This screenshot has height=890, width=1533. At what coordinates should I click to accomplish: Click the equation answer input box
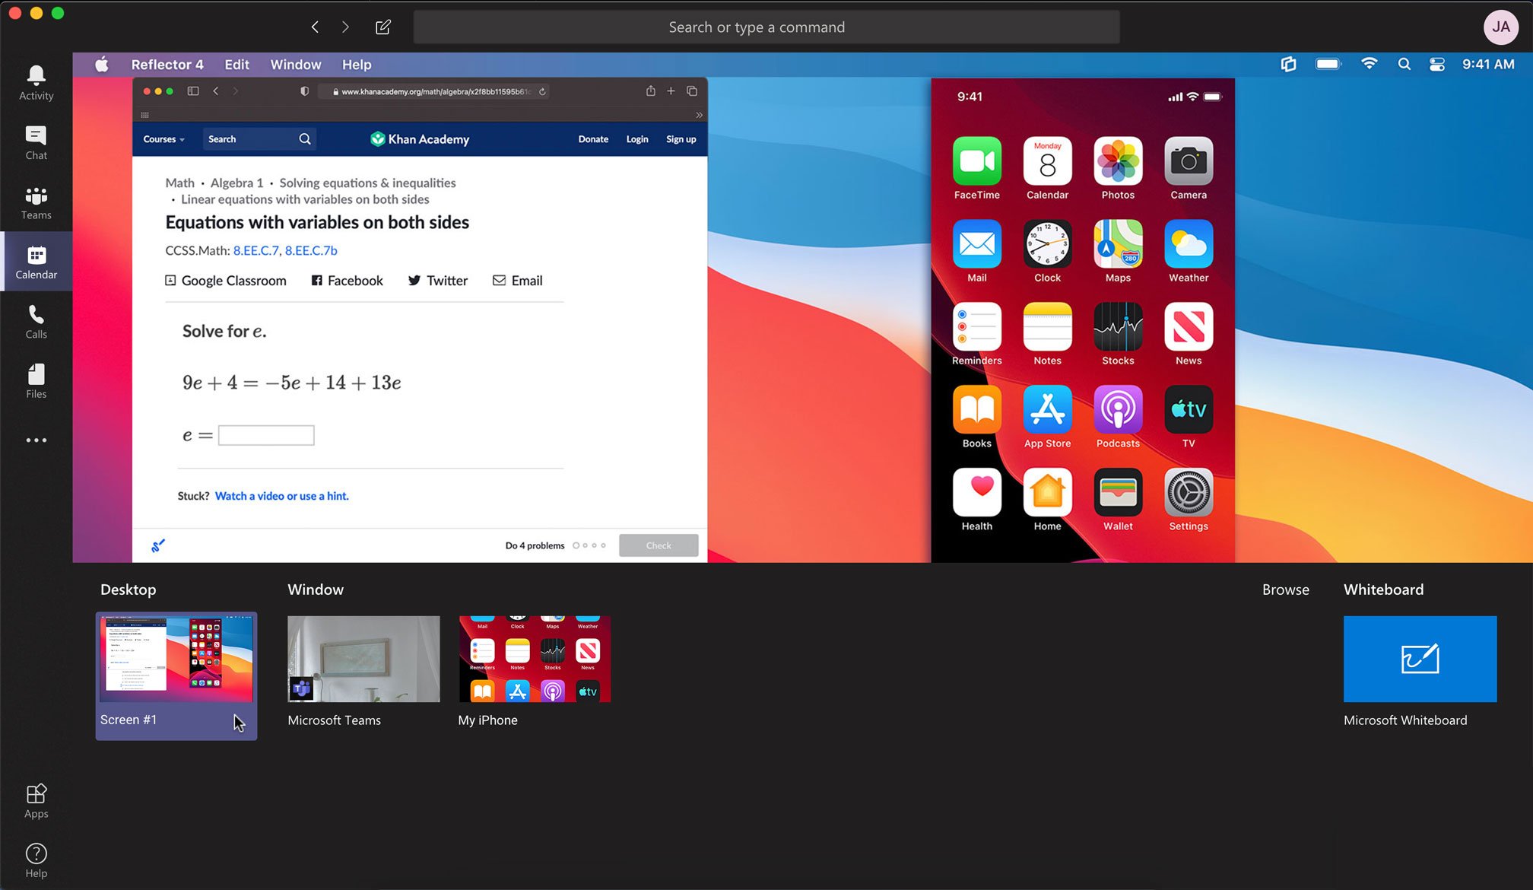click(265, 434)
